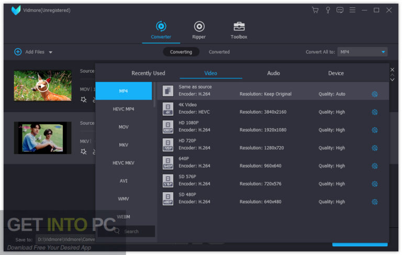Click the 640P preset icon
This screenshot has width=402, height=255.
[168, 163]
